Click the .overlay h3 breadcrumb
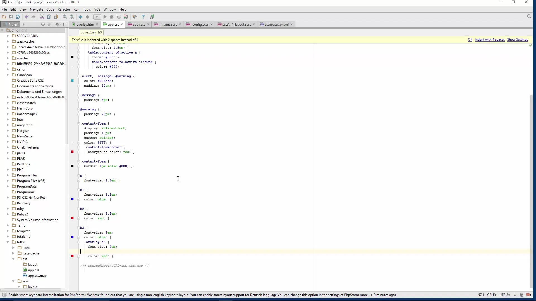Screen dimensions: 536x301 tap(91, 32)
